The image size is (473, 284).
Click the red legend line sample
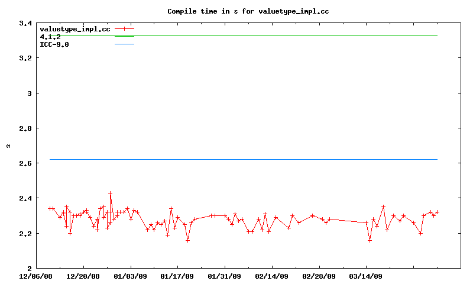pos(125,28)
